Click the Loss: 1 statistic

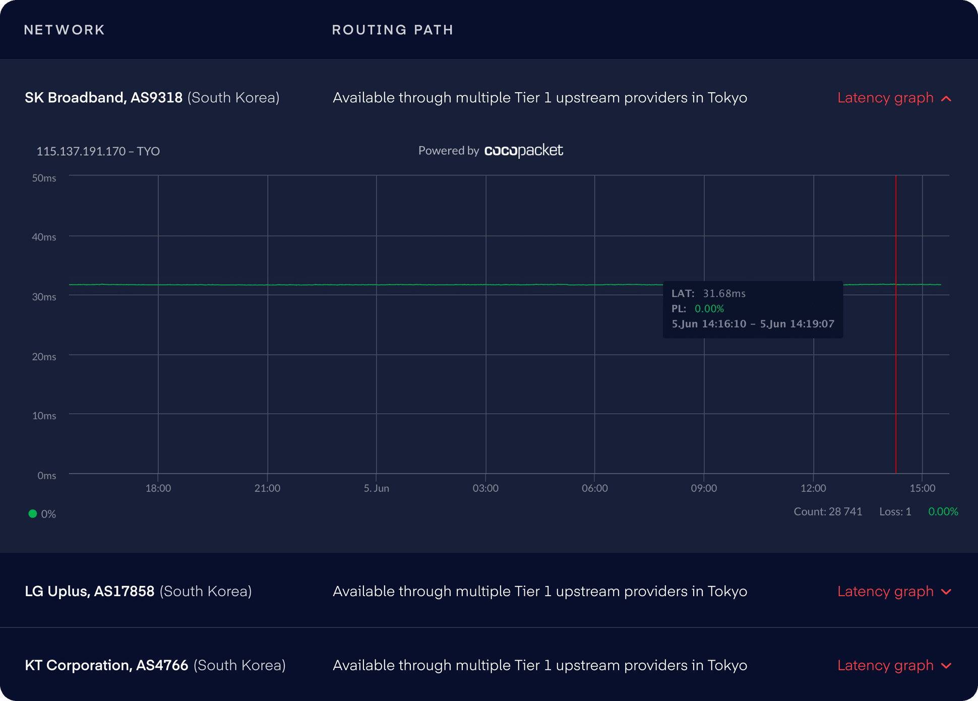point(895,511)
